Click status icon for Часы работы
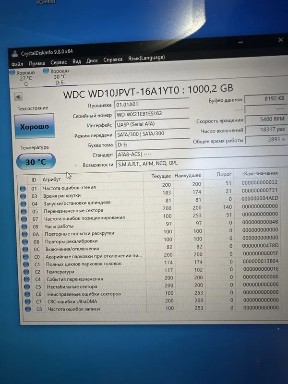This screenshot has height=384, width=288. [24, 227]
